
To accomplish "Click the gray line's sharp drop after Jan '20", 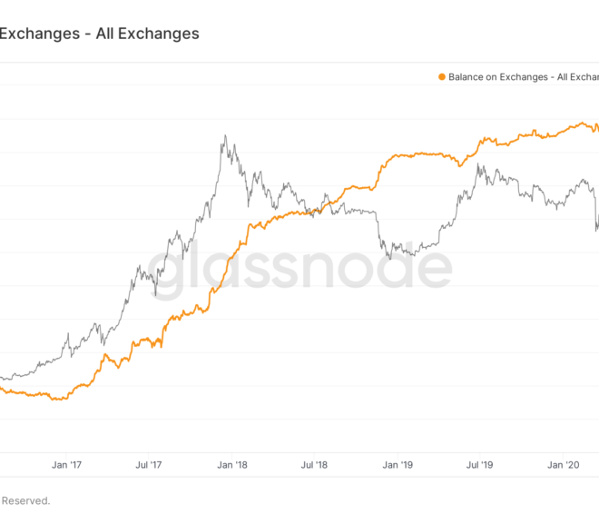I will [x=595, y=213].
